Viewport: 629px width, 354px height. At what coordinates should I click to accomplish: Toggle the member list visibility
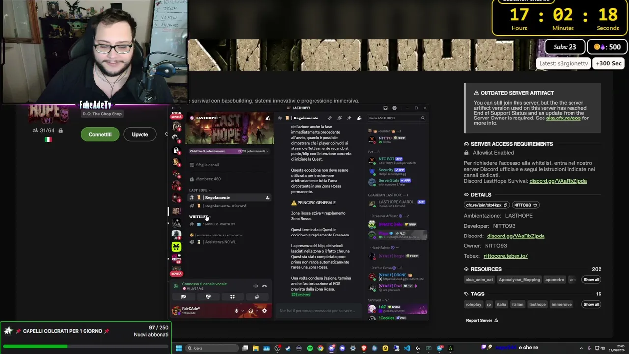tap(359, 118)
